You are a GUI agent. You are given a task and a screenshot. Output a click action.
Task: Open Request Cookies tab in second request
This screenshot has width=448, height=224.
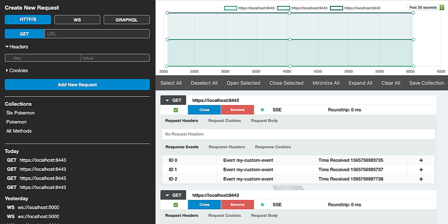click(x=225, y=216)
